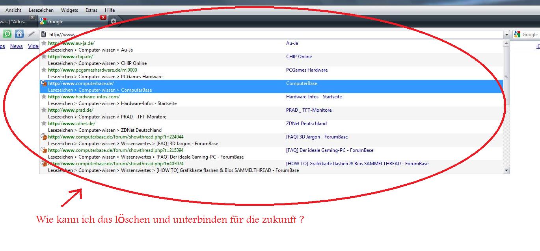This screenshot has height=251, width=540.
Task: Click the green reload icon
Action: 7,34
